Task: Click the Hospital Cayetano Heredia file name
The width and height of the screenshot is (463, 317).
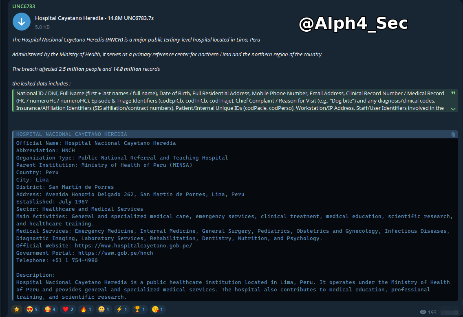Action: point(94,18)
